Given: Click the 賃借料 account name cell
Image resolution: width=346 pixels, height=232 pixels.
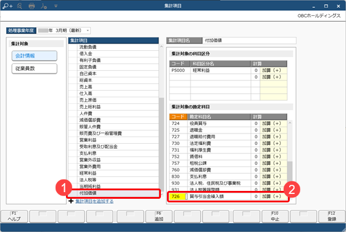Looking at the screenshot, I should coord(219,156).
